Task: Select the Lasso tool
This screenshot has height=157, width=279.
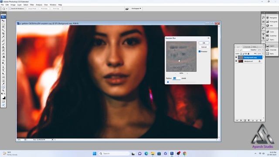Action: tap(3, 27)
